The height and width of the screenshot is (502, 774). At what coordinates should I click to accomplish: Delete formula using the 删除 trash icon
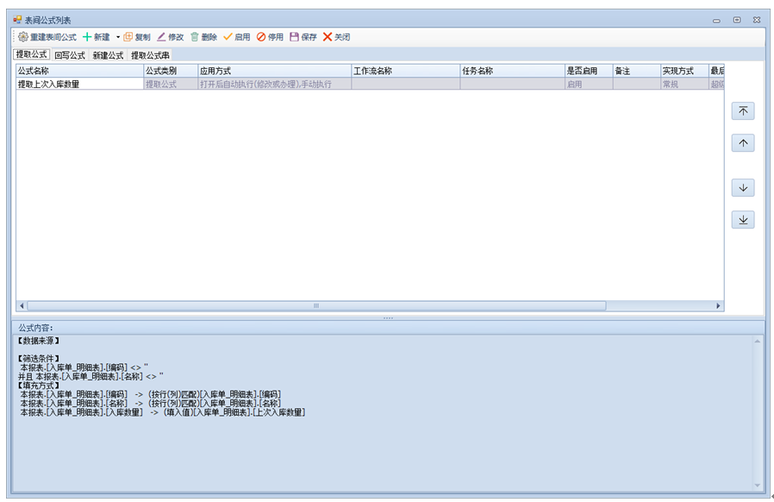195,37
